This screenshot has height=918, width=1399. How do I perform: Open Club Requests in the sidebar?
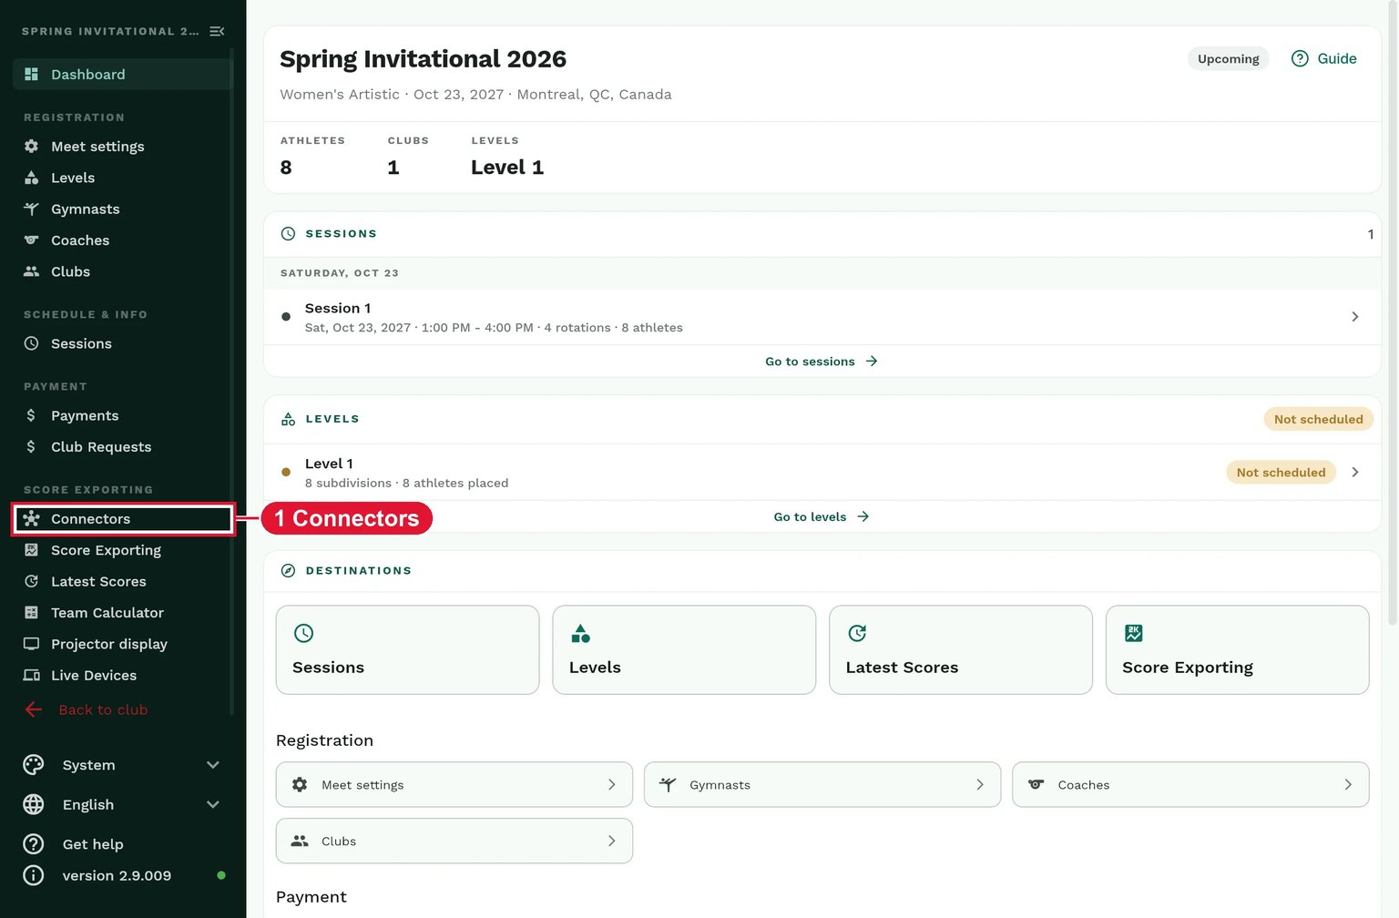pyautogui.click(x=123, y=447)
